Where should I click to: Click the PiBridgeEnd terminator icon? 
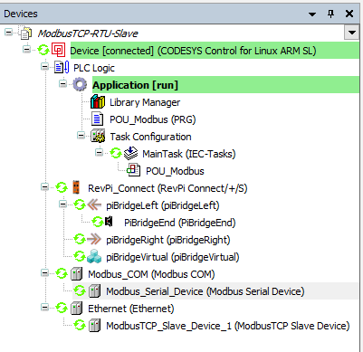point(109,223)
